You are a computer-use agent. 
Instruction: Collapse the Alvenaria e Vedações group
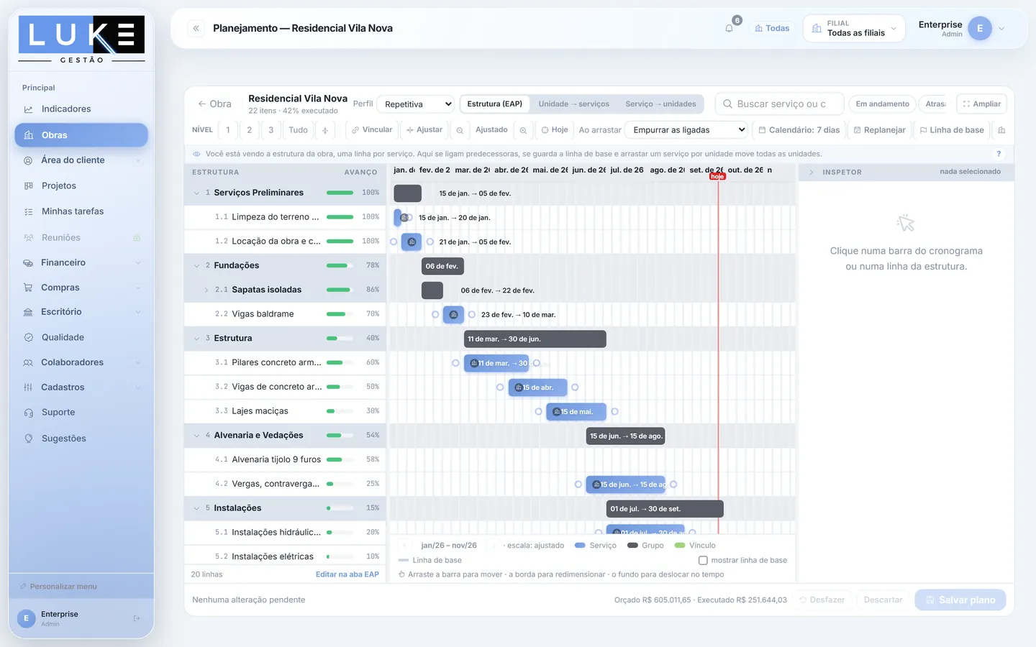pyautogui.click(x=196, y=436)
